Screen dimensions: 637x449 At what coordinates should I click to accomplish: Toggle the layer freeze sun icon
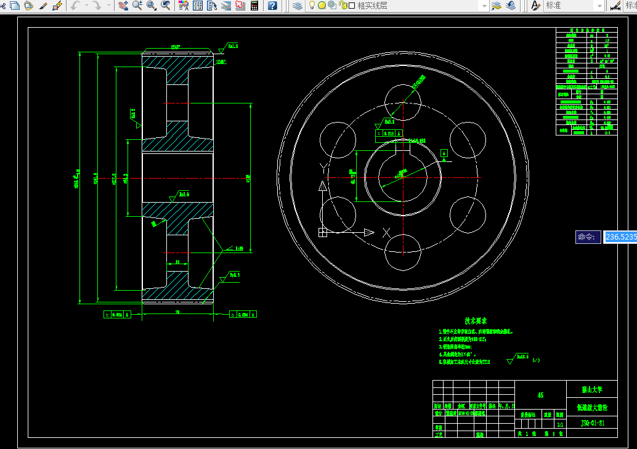click(x=322, y=6)
